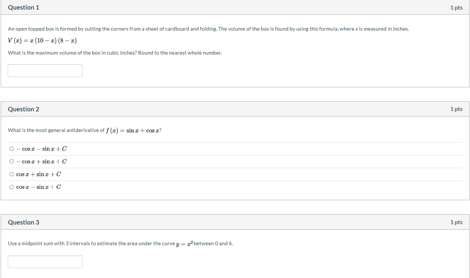Click the cos x + sin x + C answer label text
This screenshot has height=278, width=470.
pos(39,174)
